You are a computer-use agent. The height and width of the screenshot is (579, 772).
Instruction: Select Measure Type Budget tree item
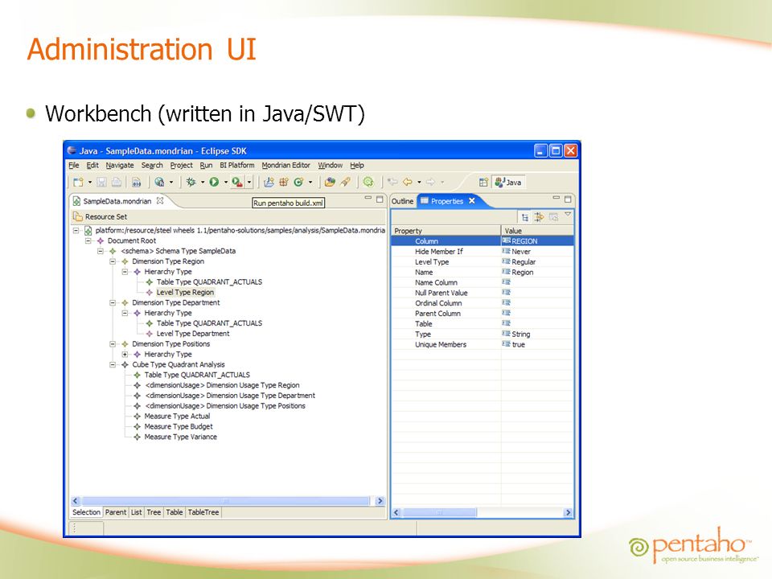(x=179, y=427)
